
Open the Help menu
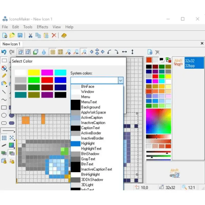(x=69, y=27)
